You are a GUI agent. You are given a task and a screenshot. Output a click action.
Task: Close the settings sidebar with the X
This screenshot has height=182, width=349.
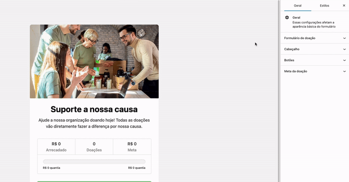(344, 6)
